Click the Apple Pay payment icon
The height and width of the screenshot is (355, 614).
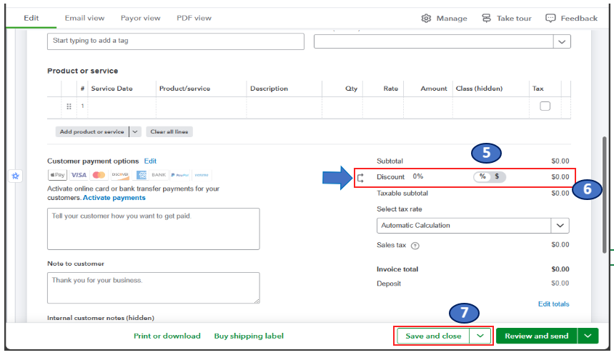[57, 175]
